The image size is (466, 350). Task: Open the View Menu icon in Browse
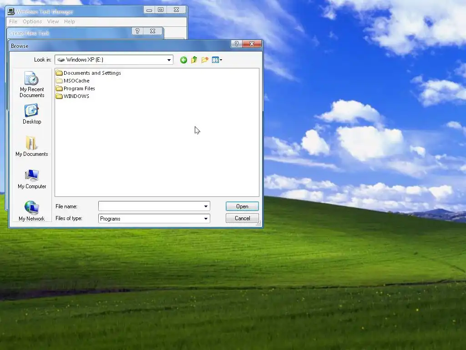(217, 60)
